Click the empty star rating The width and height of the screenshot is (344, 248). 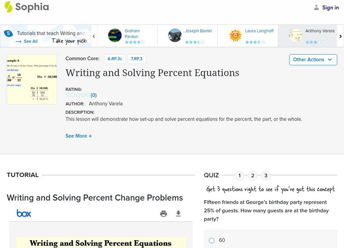tap(78, 95)
